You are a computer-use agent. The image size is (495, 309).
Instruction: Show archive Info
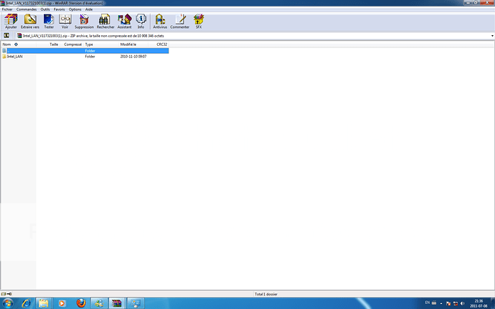pyautogui.click(x=141, y=20)
